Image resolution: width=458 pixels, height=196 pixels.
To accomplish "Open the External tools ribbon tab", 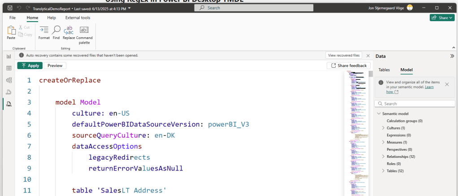I will [78, 17].
